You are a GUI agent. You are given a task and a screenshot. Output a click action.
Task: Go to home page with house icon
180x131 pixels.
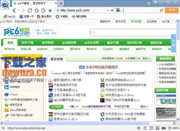click(x=37, y=10)
